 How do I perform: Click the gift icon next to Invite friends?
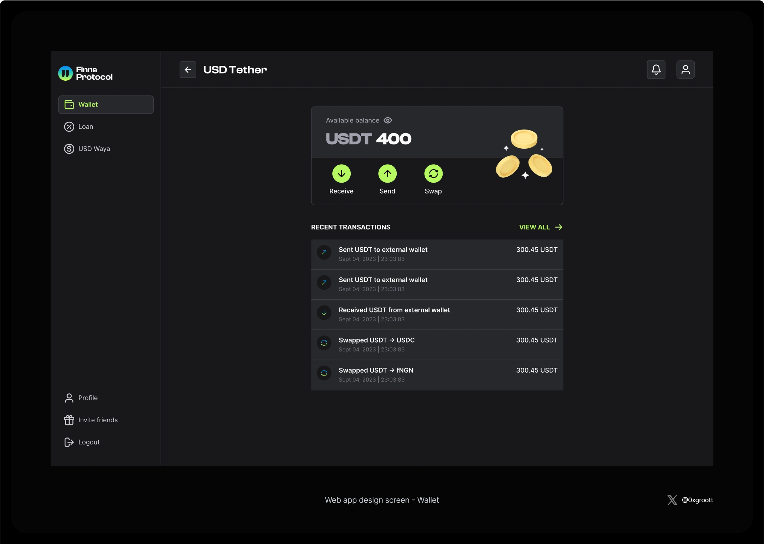click(x=69, y=420)
